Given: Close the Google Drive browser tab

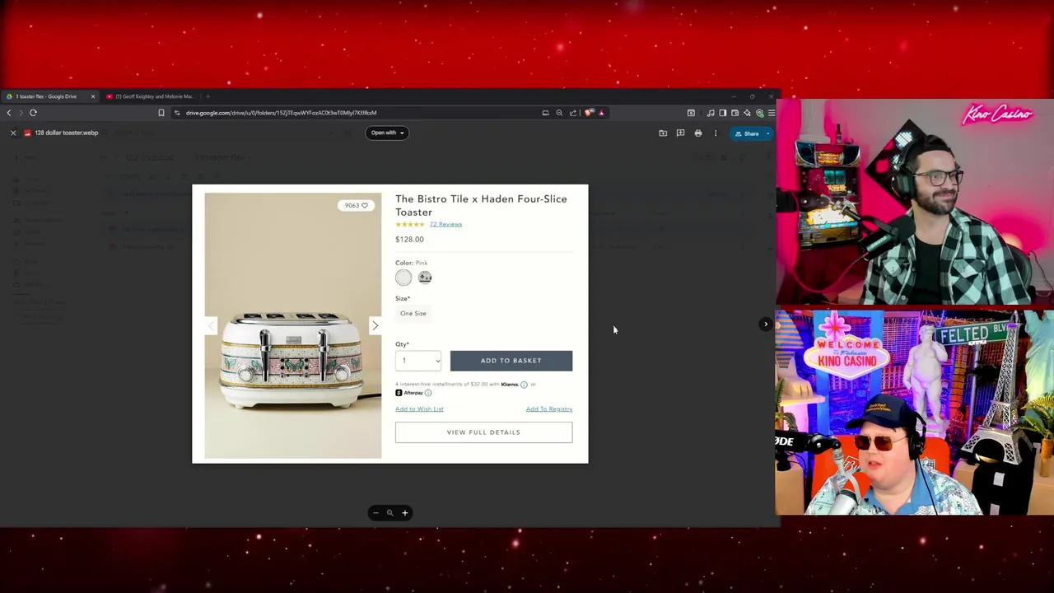Looking at the screenshot, I should pyautogui.click(x=92, y=96).
